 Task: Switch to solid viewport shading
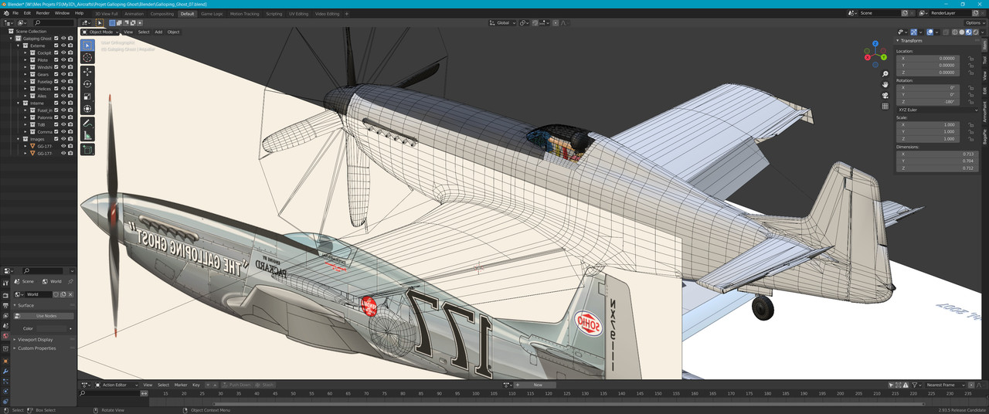[x=963, y=32]
